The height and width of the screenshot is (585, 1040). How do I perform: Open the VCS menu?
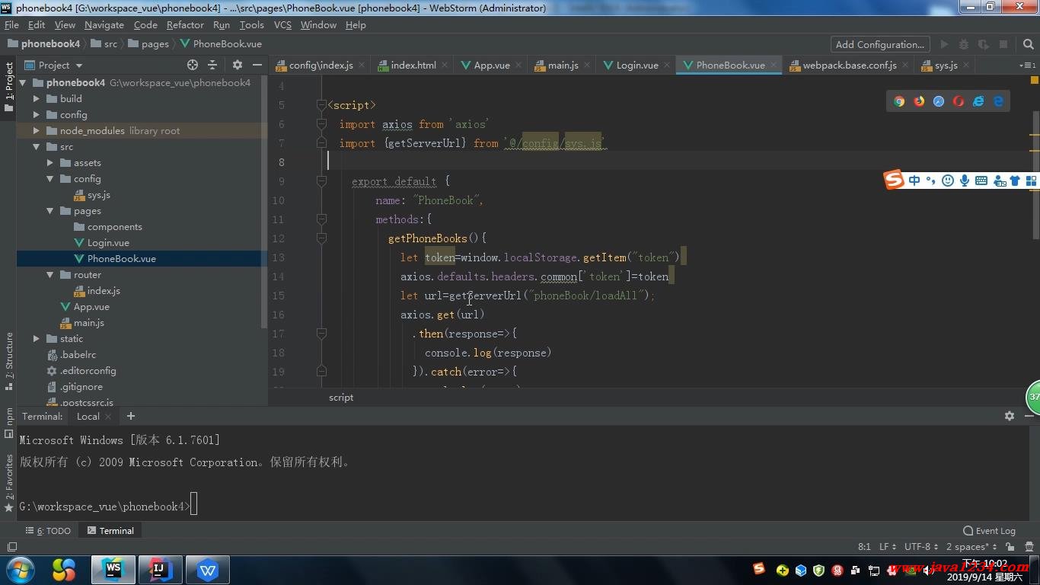point(282,24)
